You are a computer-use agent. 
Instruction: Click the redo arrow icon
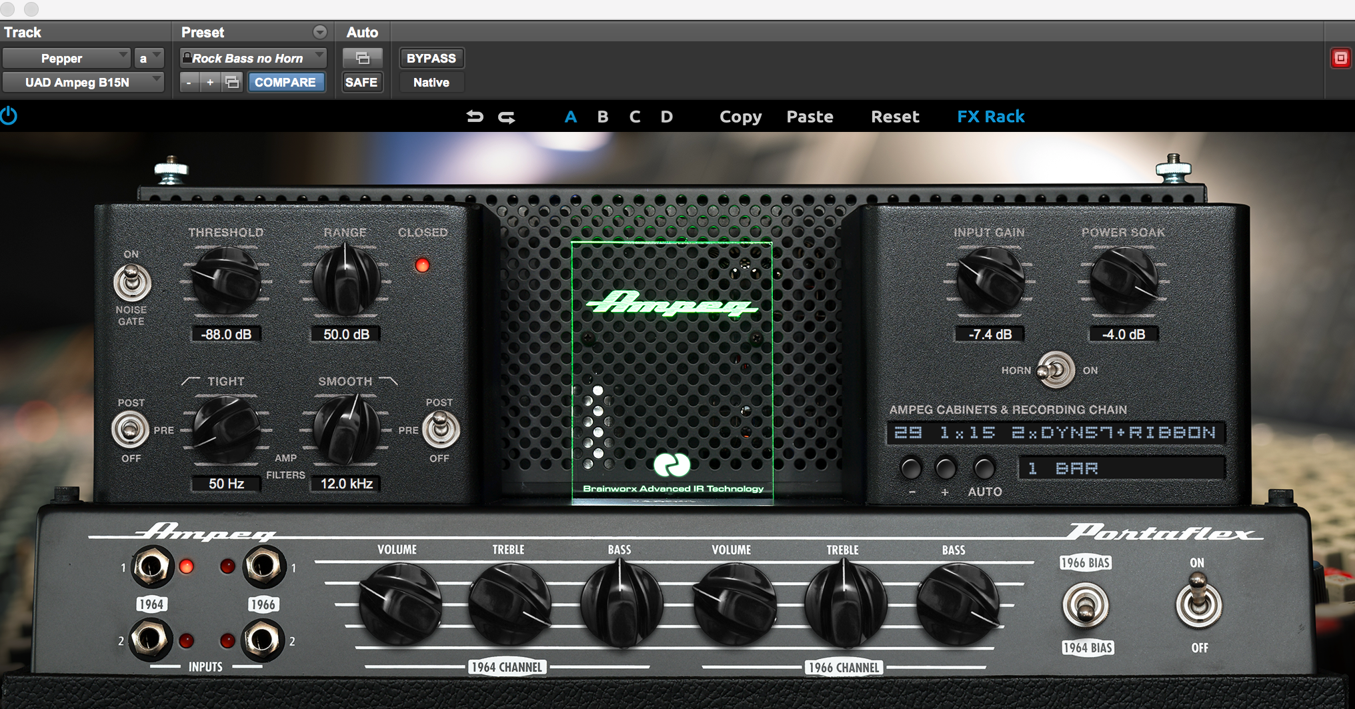click(x=507, y=117)
